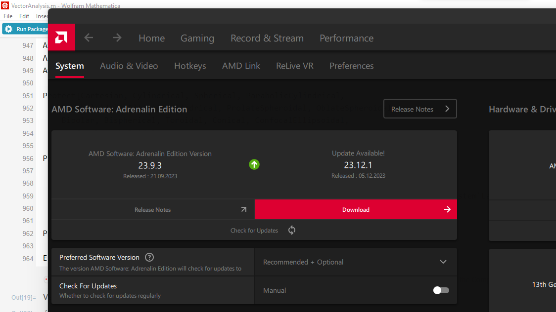Click the arrow on the Download button

coord(447,209)
